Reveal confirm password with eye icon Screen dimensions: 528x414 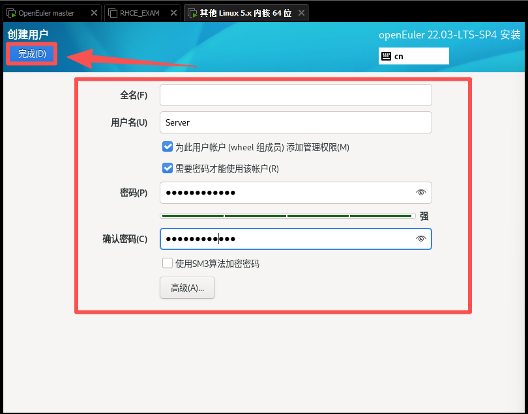pos(420,239)
